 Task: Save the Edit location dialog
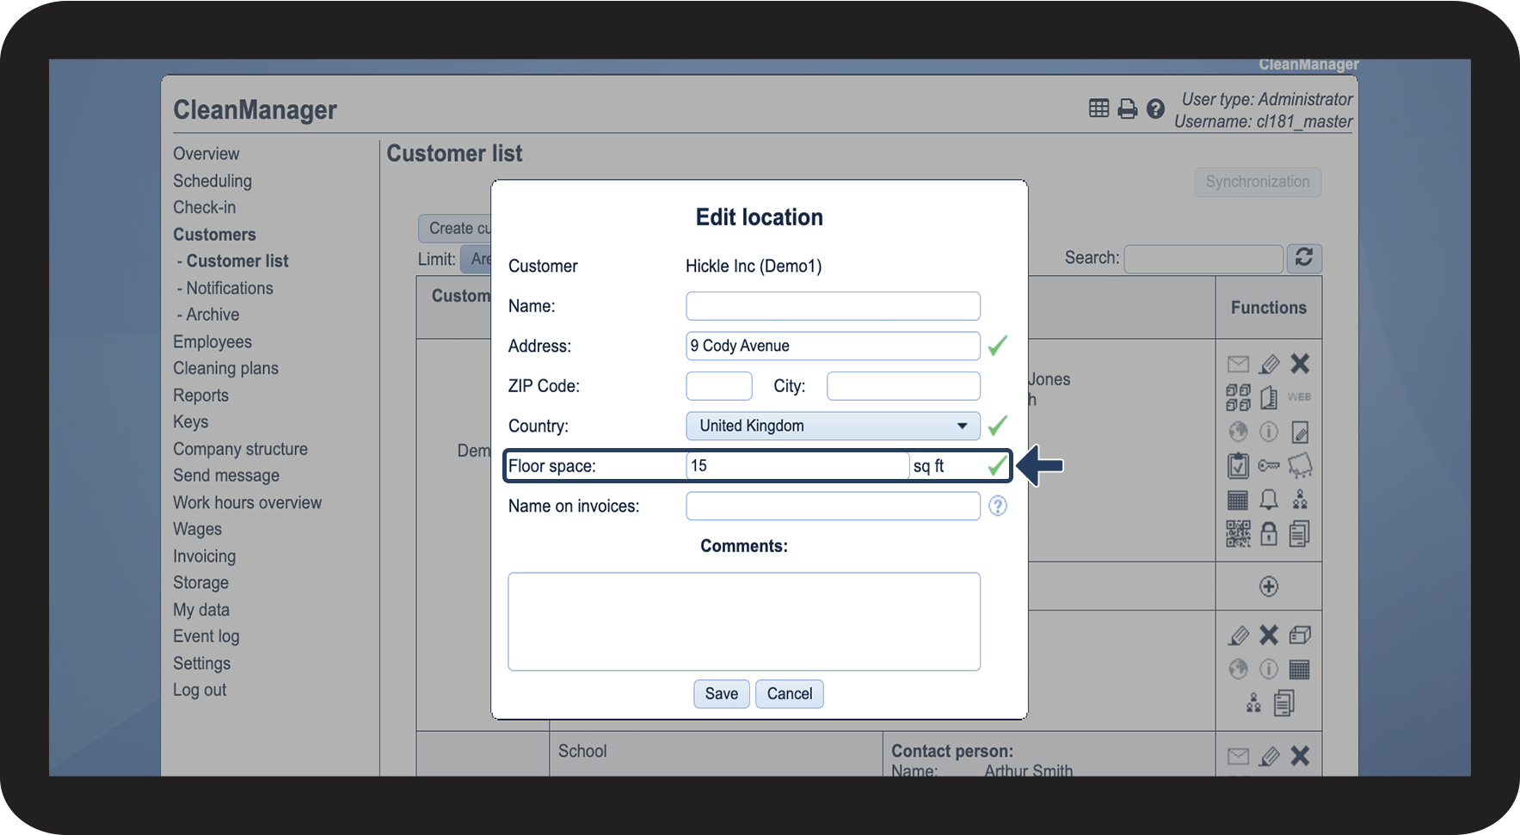click(x=722, y=694)
